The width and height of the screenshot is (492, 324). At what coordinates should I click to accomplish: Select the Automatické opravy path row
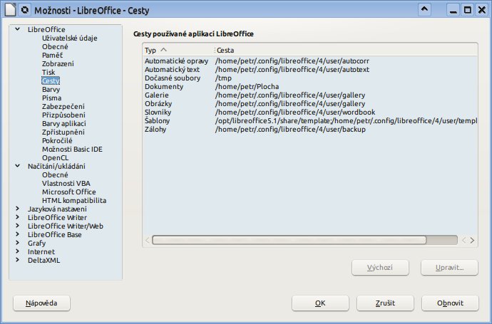pyautogui.click(x=310, y=61)
